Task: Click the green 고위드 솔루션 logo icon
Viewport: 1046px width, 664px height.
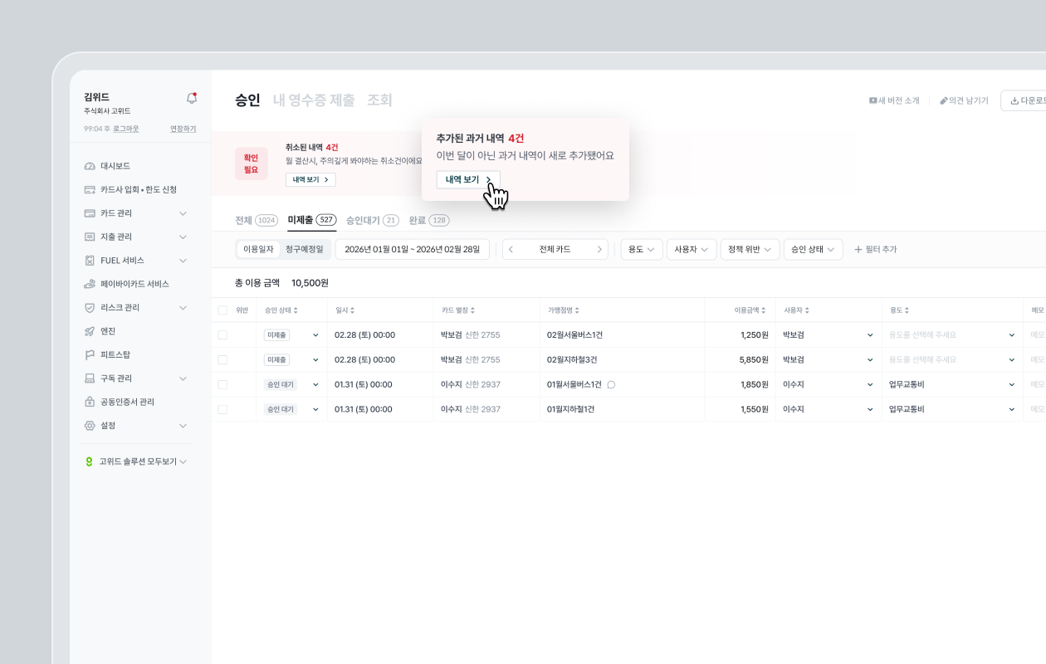Action: point(89,461)
